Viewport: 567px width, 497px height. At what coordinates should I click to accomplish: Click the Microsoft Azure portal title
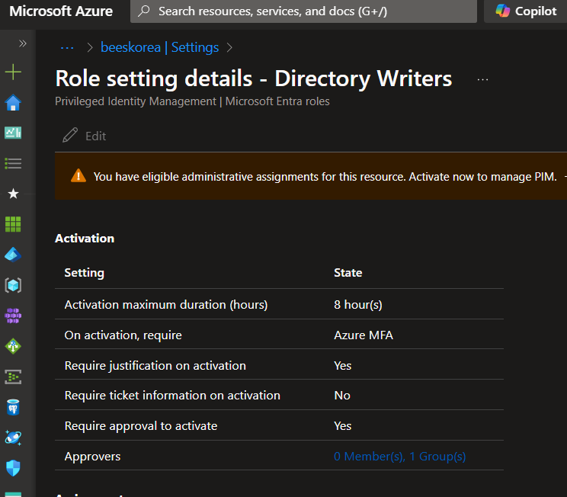click(61, 11)
